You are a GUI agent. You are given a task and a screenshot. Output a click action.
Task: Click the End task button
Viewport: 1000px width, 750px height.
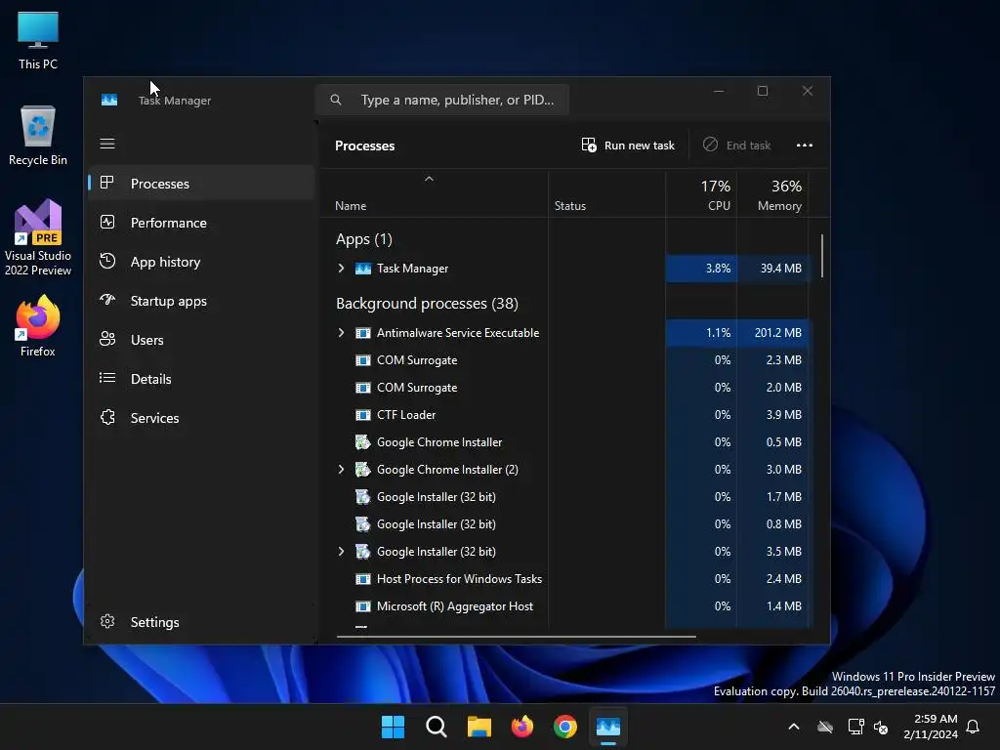pyautogui.click(x=736, y=146)
